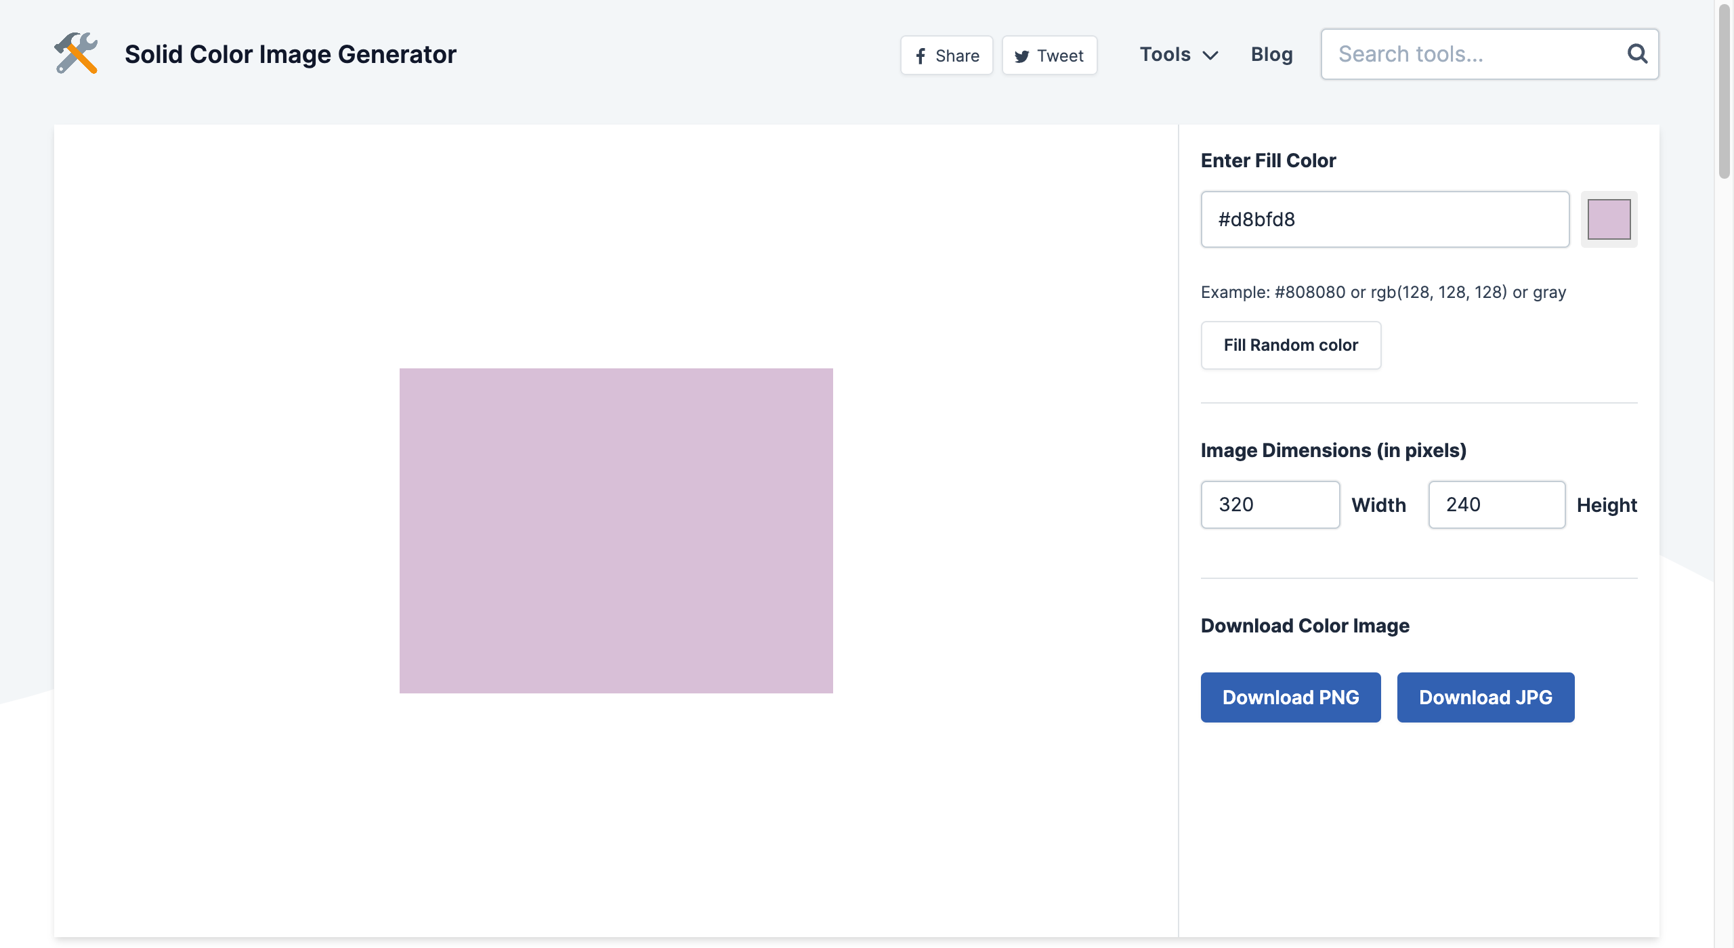Download the image as PNG
The height and width of the screenshot is (948, 1734).
click(1290, 697)
